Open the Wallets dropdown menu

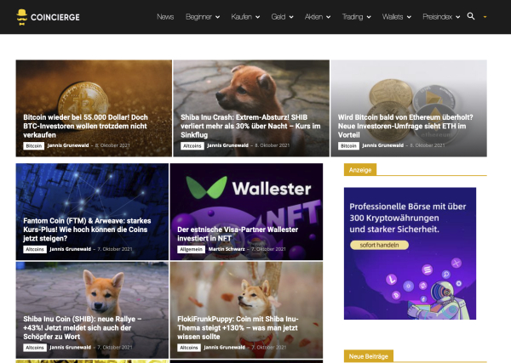point(397,17)
